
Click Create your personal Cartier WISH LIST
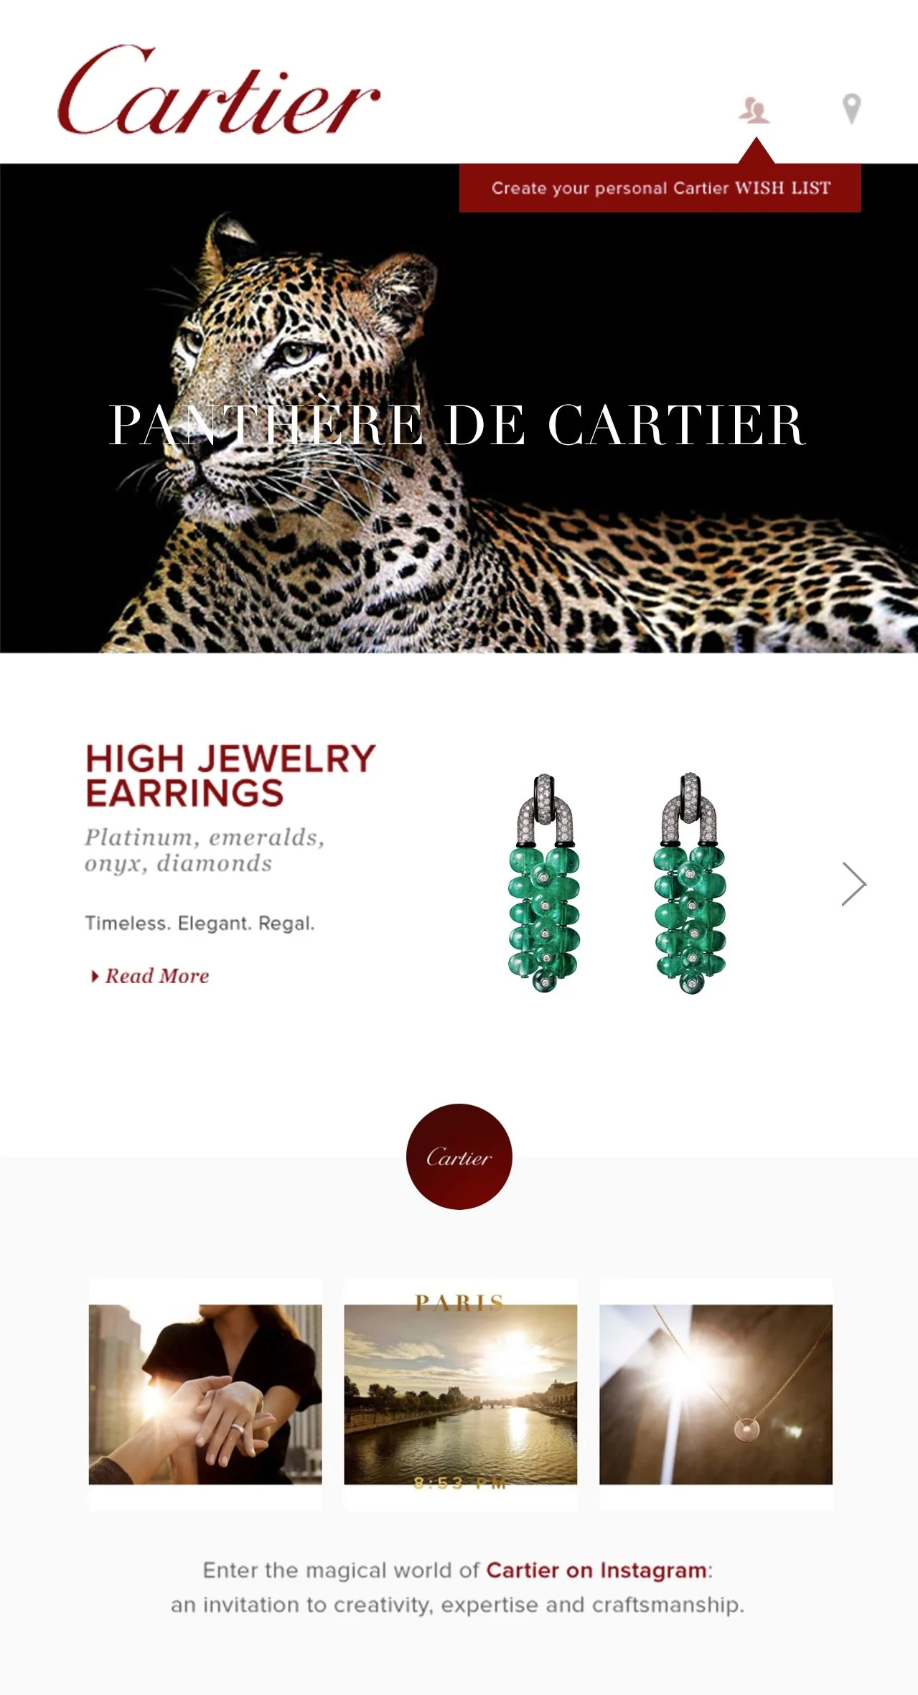(660, 188)
